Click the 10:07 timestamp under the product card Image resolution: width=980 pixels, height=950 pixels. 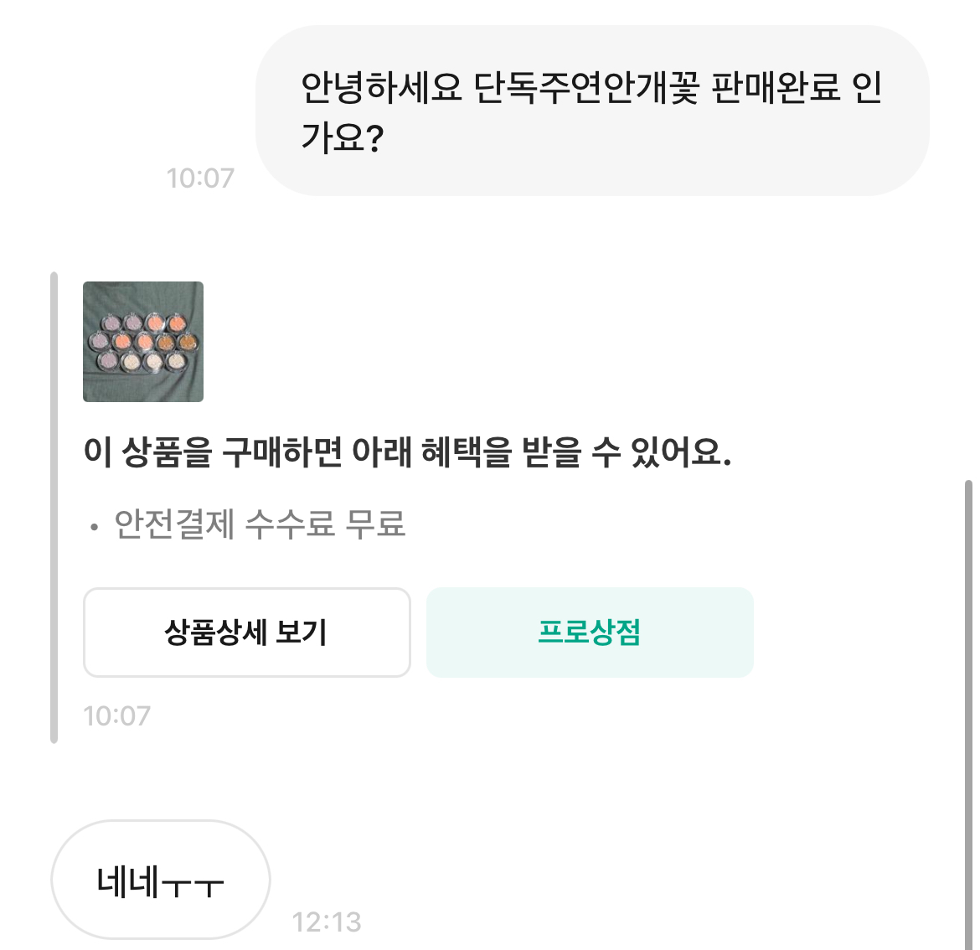pyautogui.click(x=117, y=716)
